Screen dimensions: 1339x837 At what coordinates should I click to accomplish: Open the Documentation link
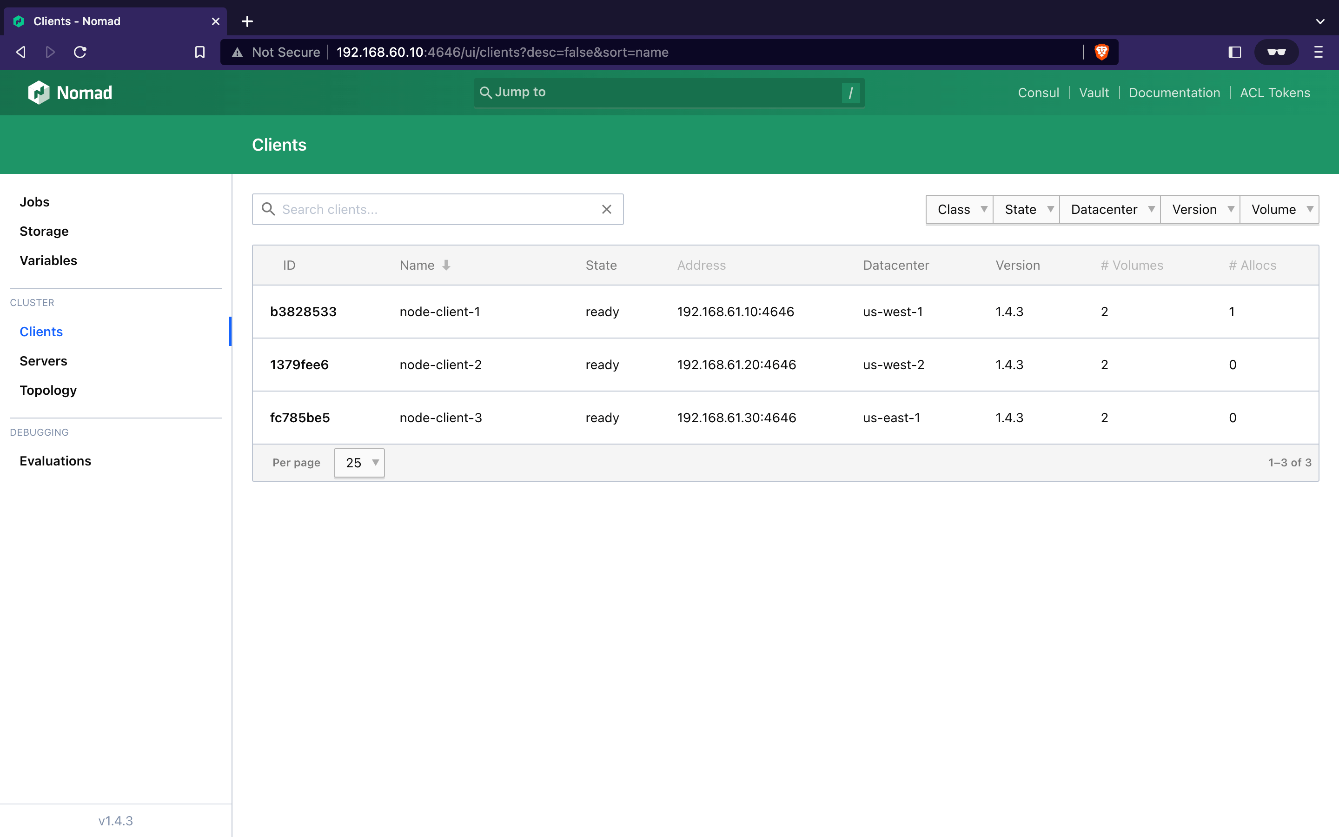pos(1174,93)
